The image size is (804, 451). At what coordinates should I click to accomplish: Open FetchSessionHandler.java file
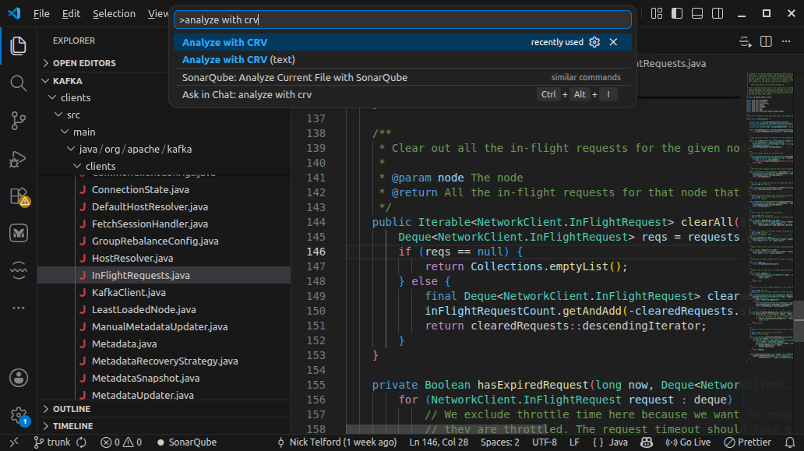[x=164, y=224]
